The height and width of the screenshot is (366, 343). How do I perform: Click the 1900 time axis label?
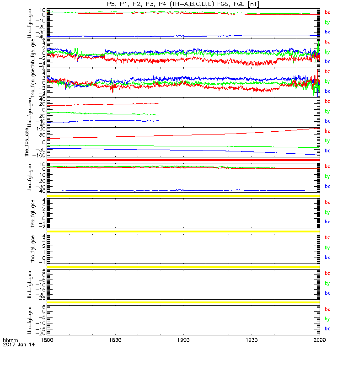coord(183,340)
